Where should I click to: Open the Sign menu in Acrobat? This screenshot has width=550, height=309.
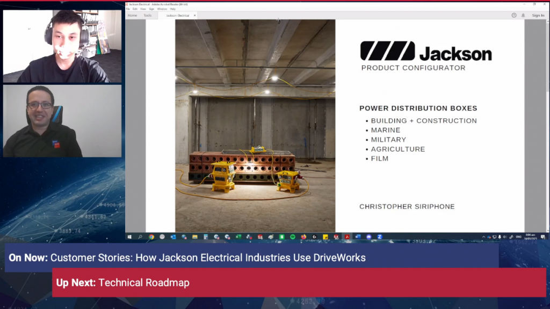click(x=151, y=9)
